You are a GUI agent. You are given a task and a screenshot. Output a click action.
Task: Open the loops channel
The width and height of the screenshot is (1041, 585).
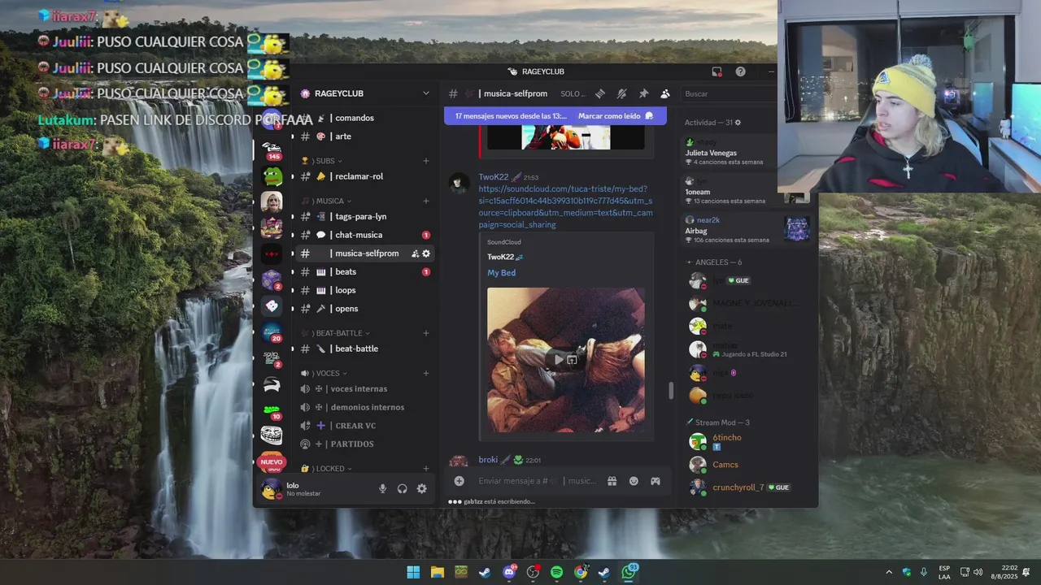[365, 290]
